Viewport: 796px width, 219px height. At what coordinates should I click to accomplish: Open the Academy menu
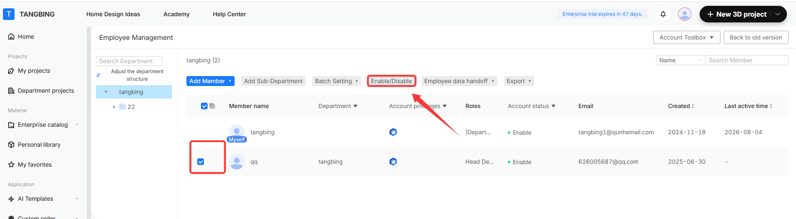pyautogui.click(x=176, y=14)
